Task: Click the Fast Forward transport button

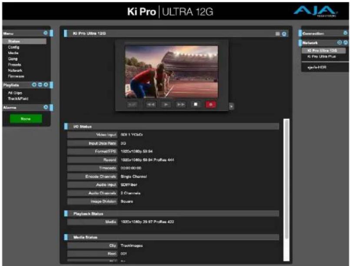Action: [181, 104]
